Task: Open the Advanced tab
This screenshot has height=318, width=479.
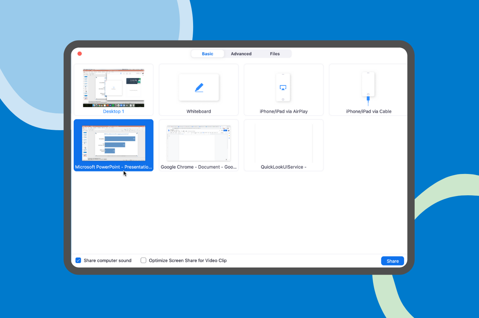Action: click(241, 54)
